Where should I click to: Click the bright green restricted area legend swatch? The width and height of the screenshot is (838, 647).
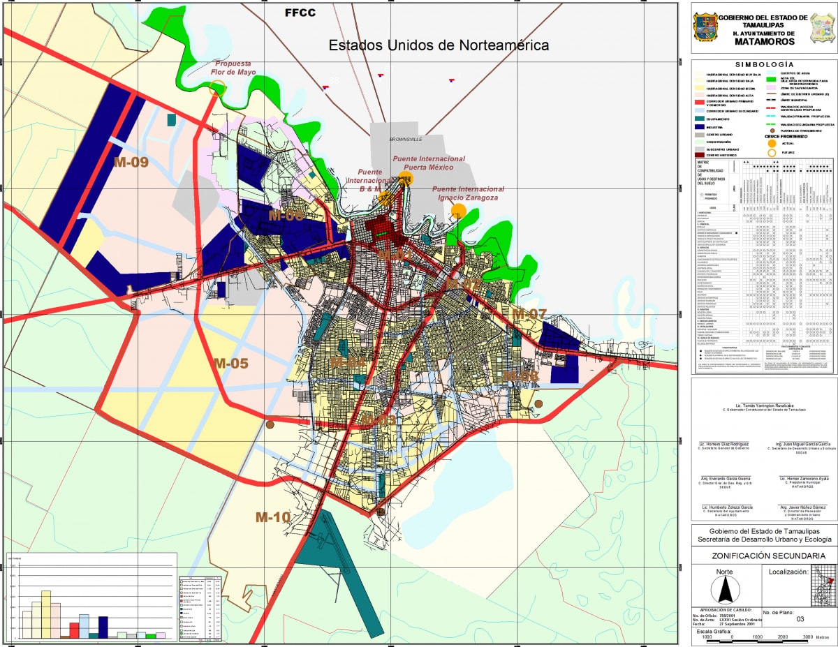tap(772, 79)
